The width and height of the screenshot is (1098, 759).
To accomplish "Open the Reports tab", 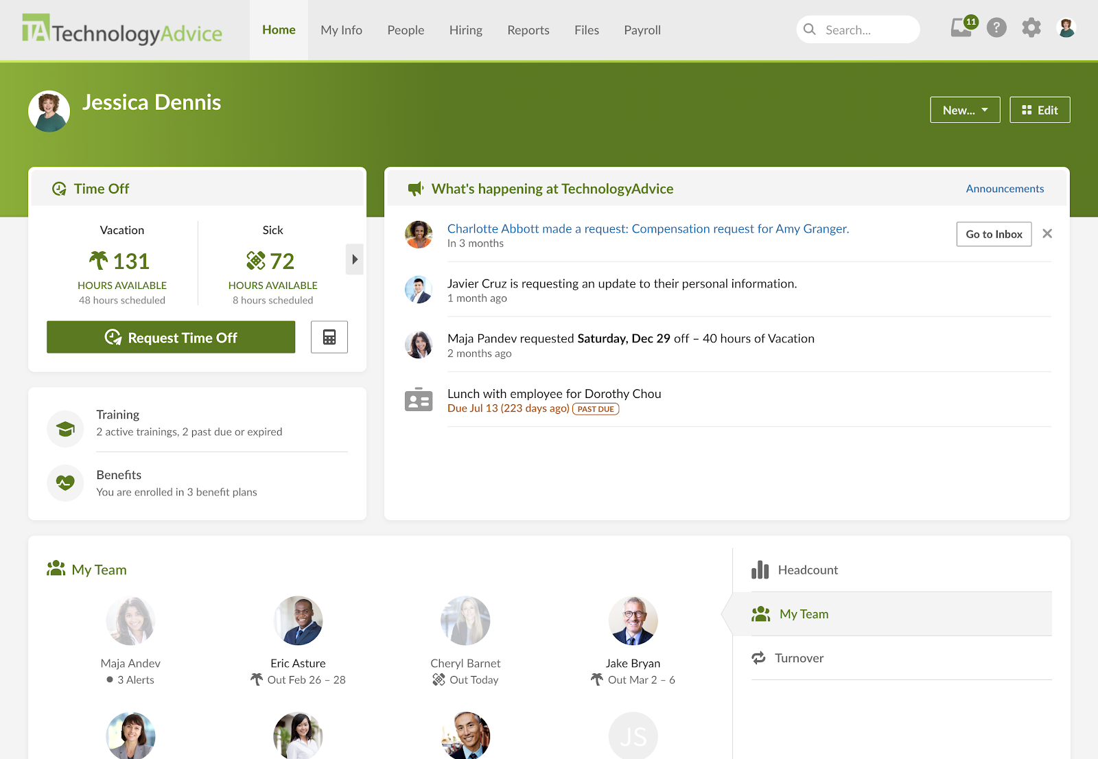I will [528, 30].
